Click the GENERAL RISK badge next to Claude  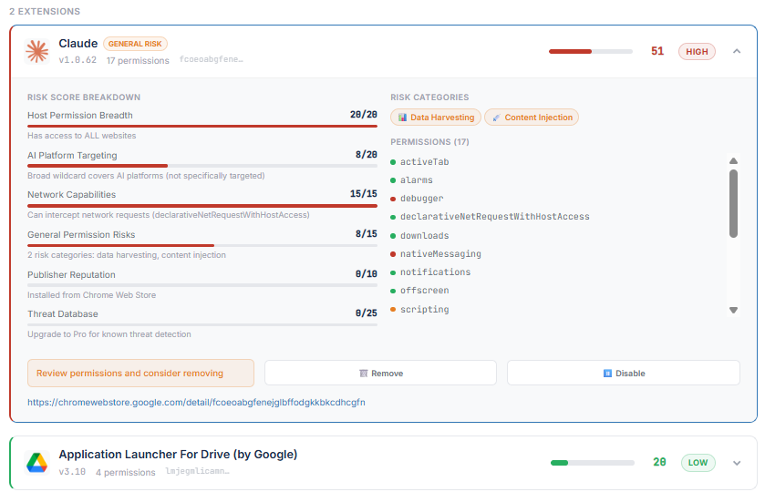pos(135,44)
